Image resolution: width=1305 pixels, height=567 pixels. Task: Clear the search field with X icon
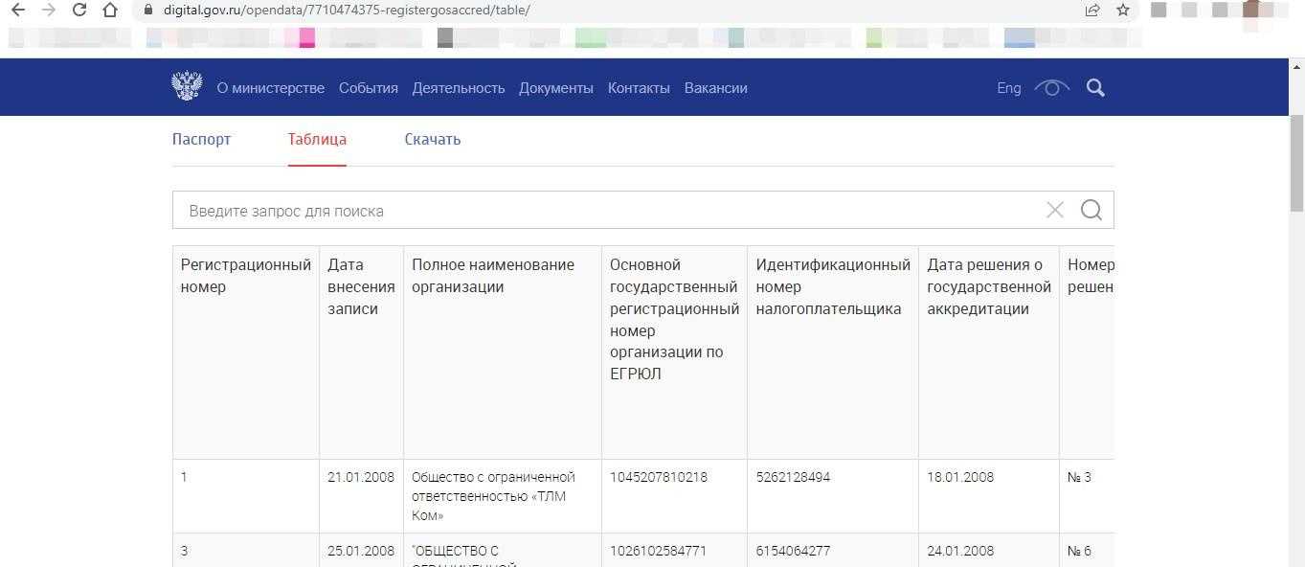tap(1055, 210)
